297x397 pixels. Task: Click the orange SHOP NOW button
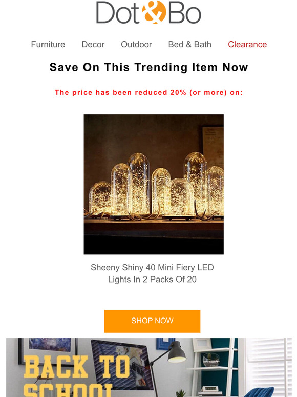[x=152, y=321]
